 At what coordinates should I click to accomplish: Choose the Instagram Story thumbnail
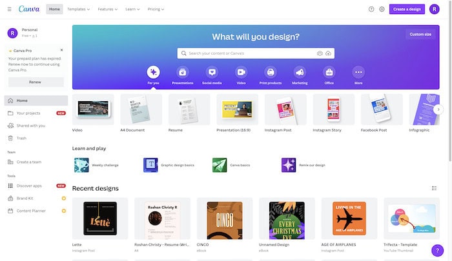click(x=334, y=110)
